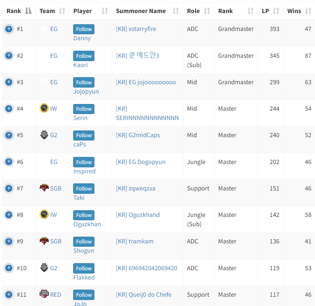Expand row #8 details plus icon
The image size is (315, 306).
tap(9, 215)
